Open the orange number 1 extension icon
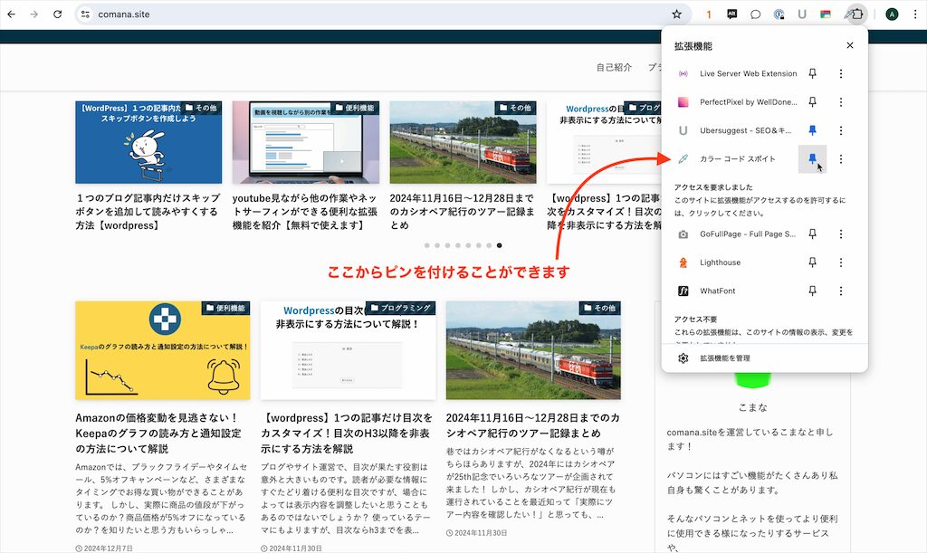The height and width of the screenshot is (553, 927). pyautogui.click(x=708, y=14)
